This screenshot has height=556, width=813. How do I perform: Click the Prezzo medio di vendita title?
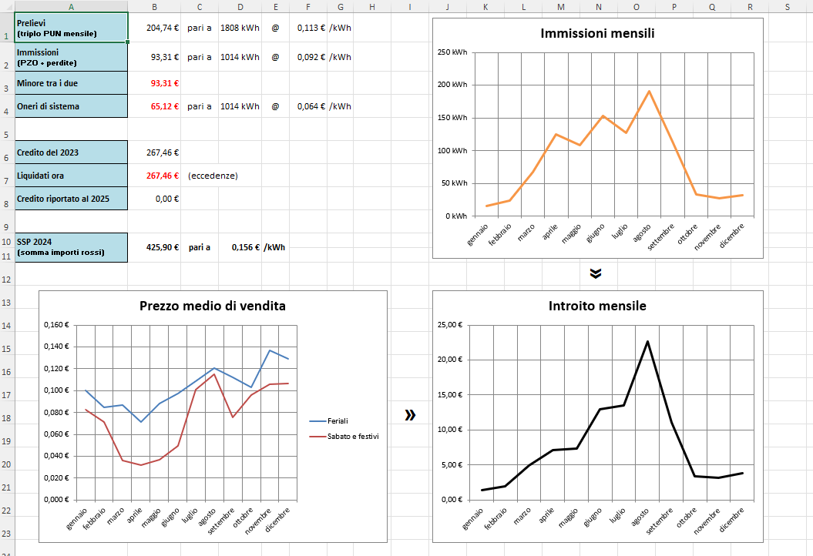(x=212, y=306)
